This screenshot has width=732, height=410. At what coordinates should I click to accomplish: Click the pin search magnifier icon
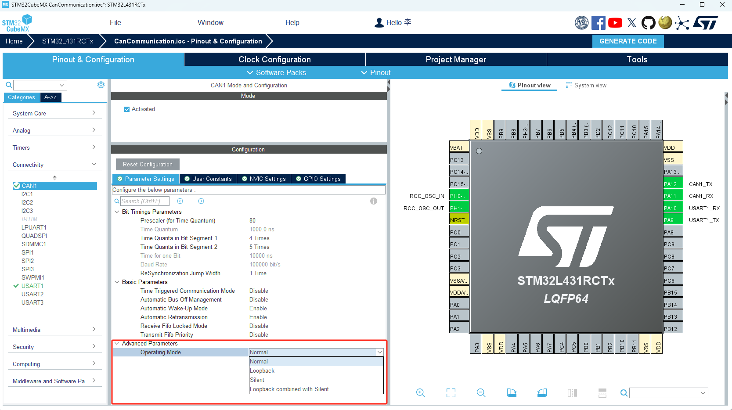click(624, 393)
